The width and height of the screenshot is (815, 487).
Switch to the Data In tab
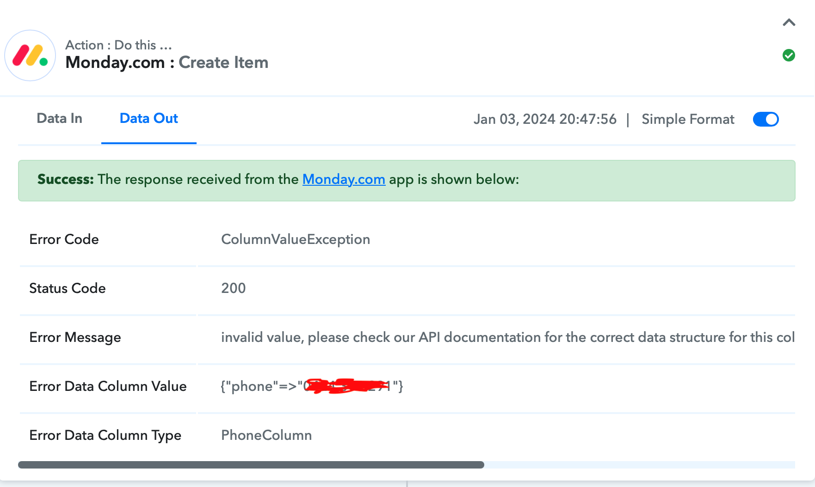click(59, 119)
